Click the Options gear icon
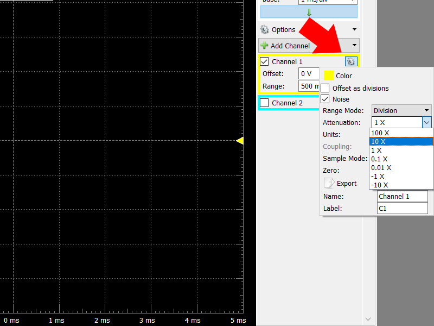Screen dimensions: 434x326 [265, 29]
